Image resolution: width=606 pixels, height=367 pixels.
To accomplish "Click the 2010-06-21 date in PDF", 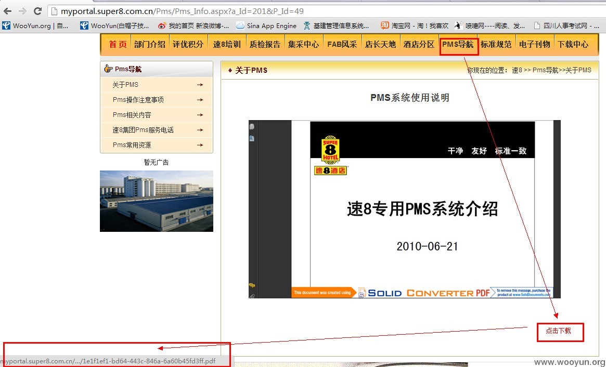I will [427, 246].
